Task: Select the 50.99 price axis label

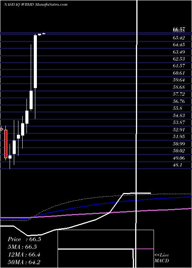Action: tap(179, 144)
